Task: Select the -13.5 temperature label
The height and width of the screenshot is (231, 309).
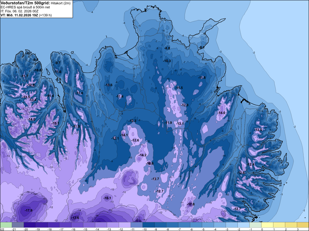Action: coord(26,97)
